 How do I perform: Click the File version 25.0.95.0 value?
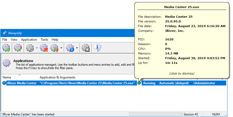tap(173, 21)
